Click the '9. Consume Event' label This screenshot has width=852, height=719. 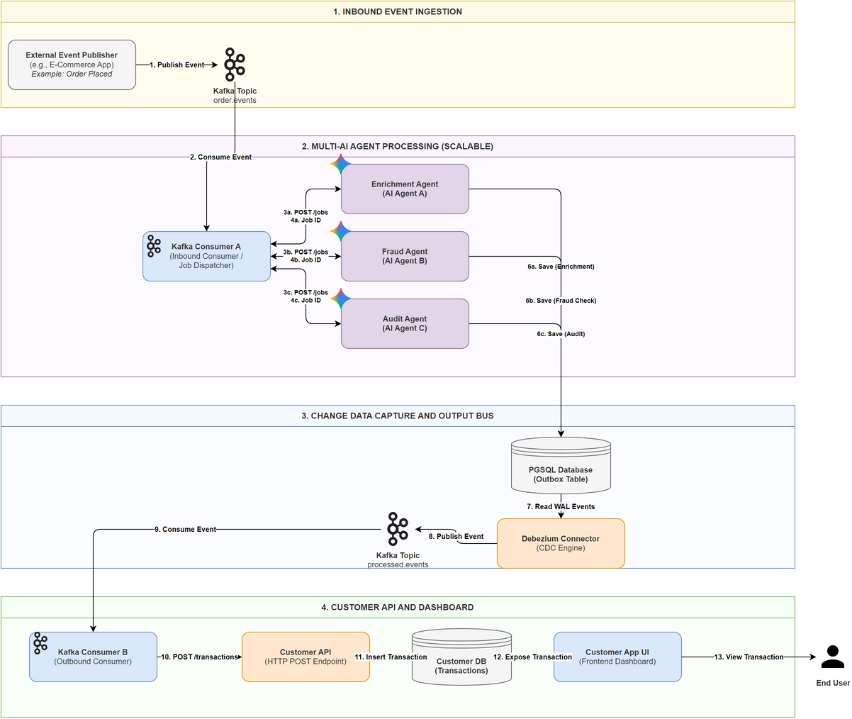click(x=185, y=530)
